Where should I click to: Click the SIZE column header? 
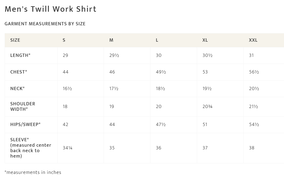click(x=15, y=40)
